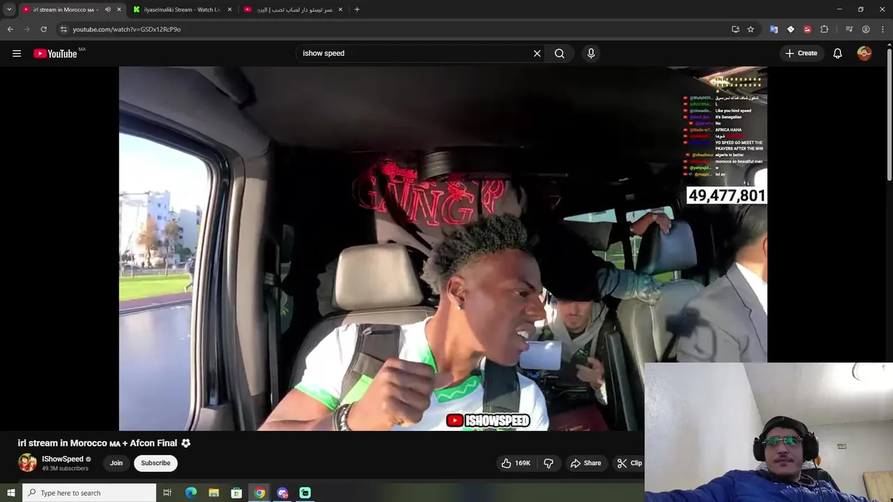
Task: Reload the page
Action: (x=43, y=29)
